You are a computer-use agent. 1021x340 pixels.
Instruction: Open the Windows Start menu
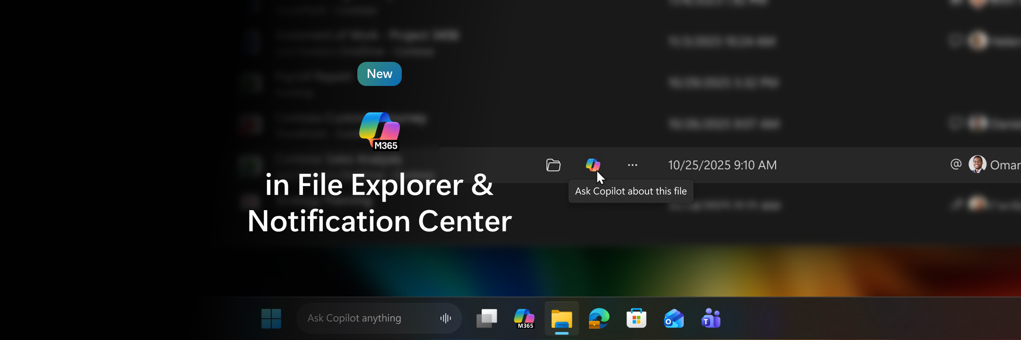(271, 319)
